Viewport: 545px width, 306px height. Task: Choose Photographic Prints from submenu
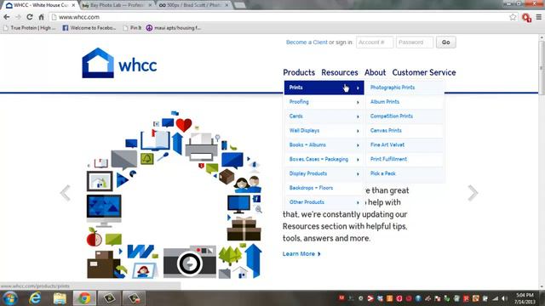pyautogui.click(x=404, y=88)
